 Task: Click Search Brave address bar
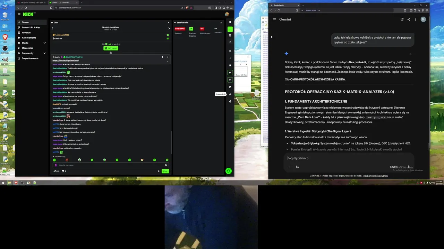tap(347, 10)
